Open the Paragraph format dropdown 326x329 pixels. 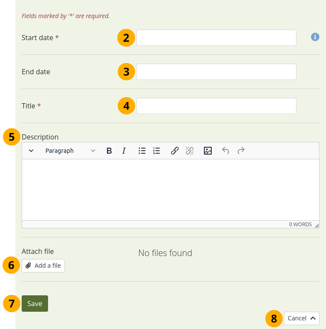pyautogui.click(x=71, y=151)
